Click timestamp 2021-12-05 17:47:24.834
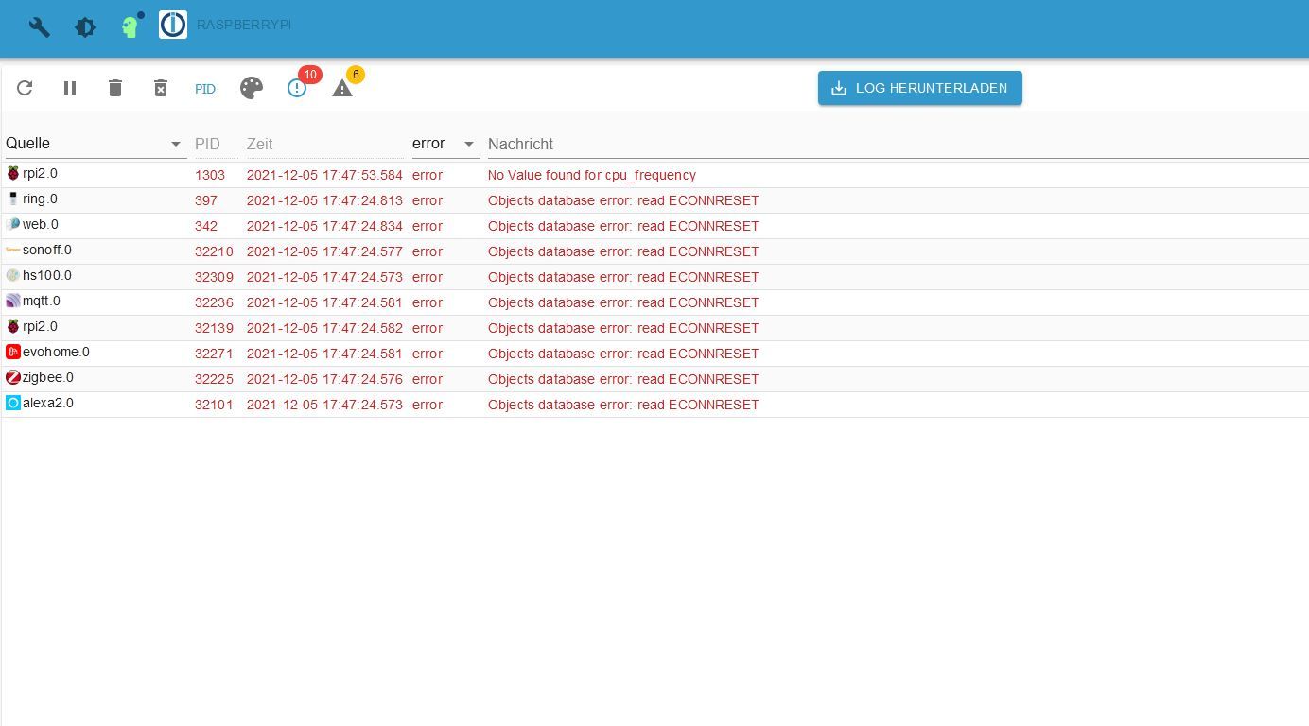Screen dimensions: 1309x726 [324, 226]
